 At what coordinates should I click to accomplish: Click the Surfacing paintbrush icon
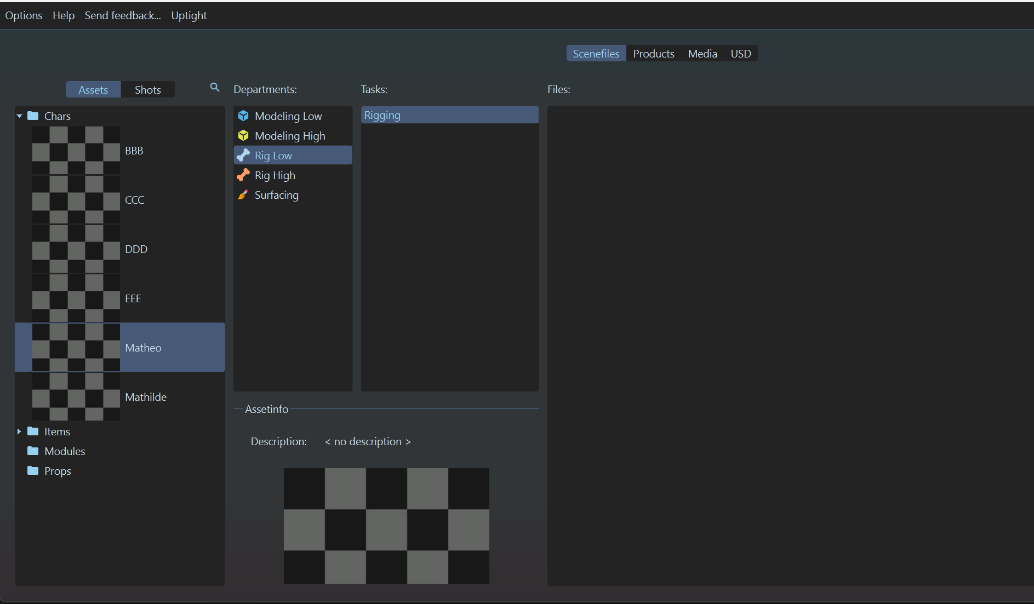[x=243, y=195]
